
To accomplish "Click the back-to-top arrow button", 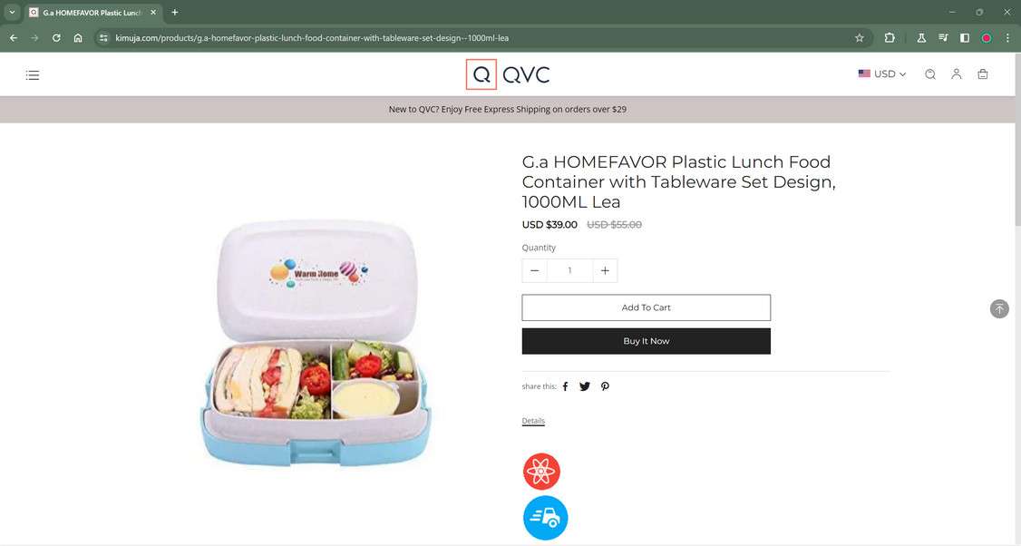I will click(999, 309).
